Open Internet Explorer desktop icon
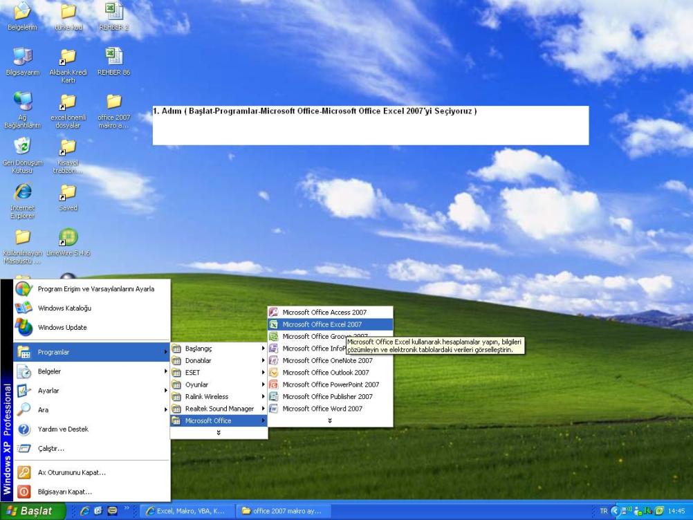Viewport: 693px width, 520px height. (23, 201)
